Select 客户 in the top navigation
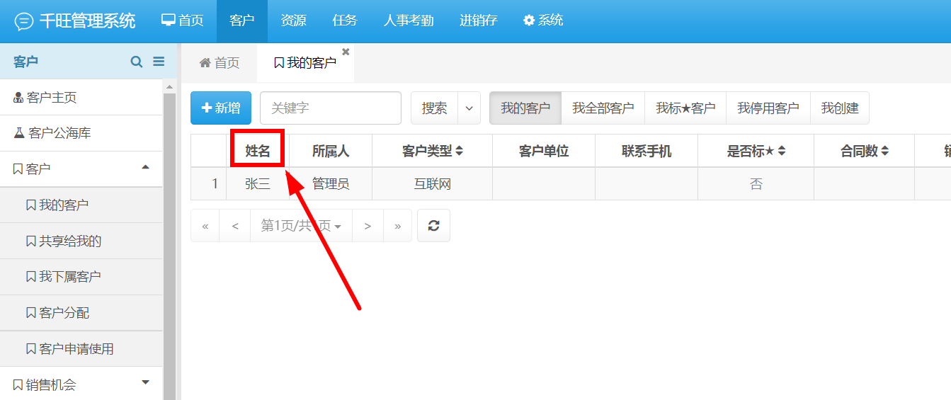The image size is (951, 400). (x=242, y=21)
